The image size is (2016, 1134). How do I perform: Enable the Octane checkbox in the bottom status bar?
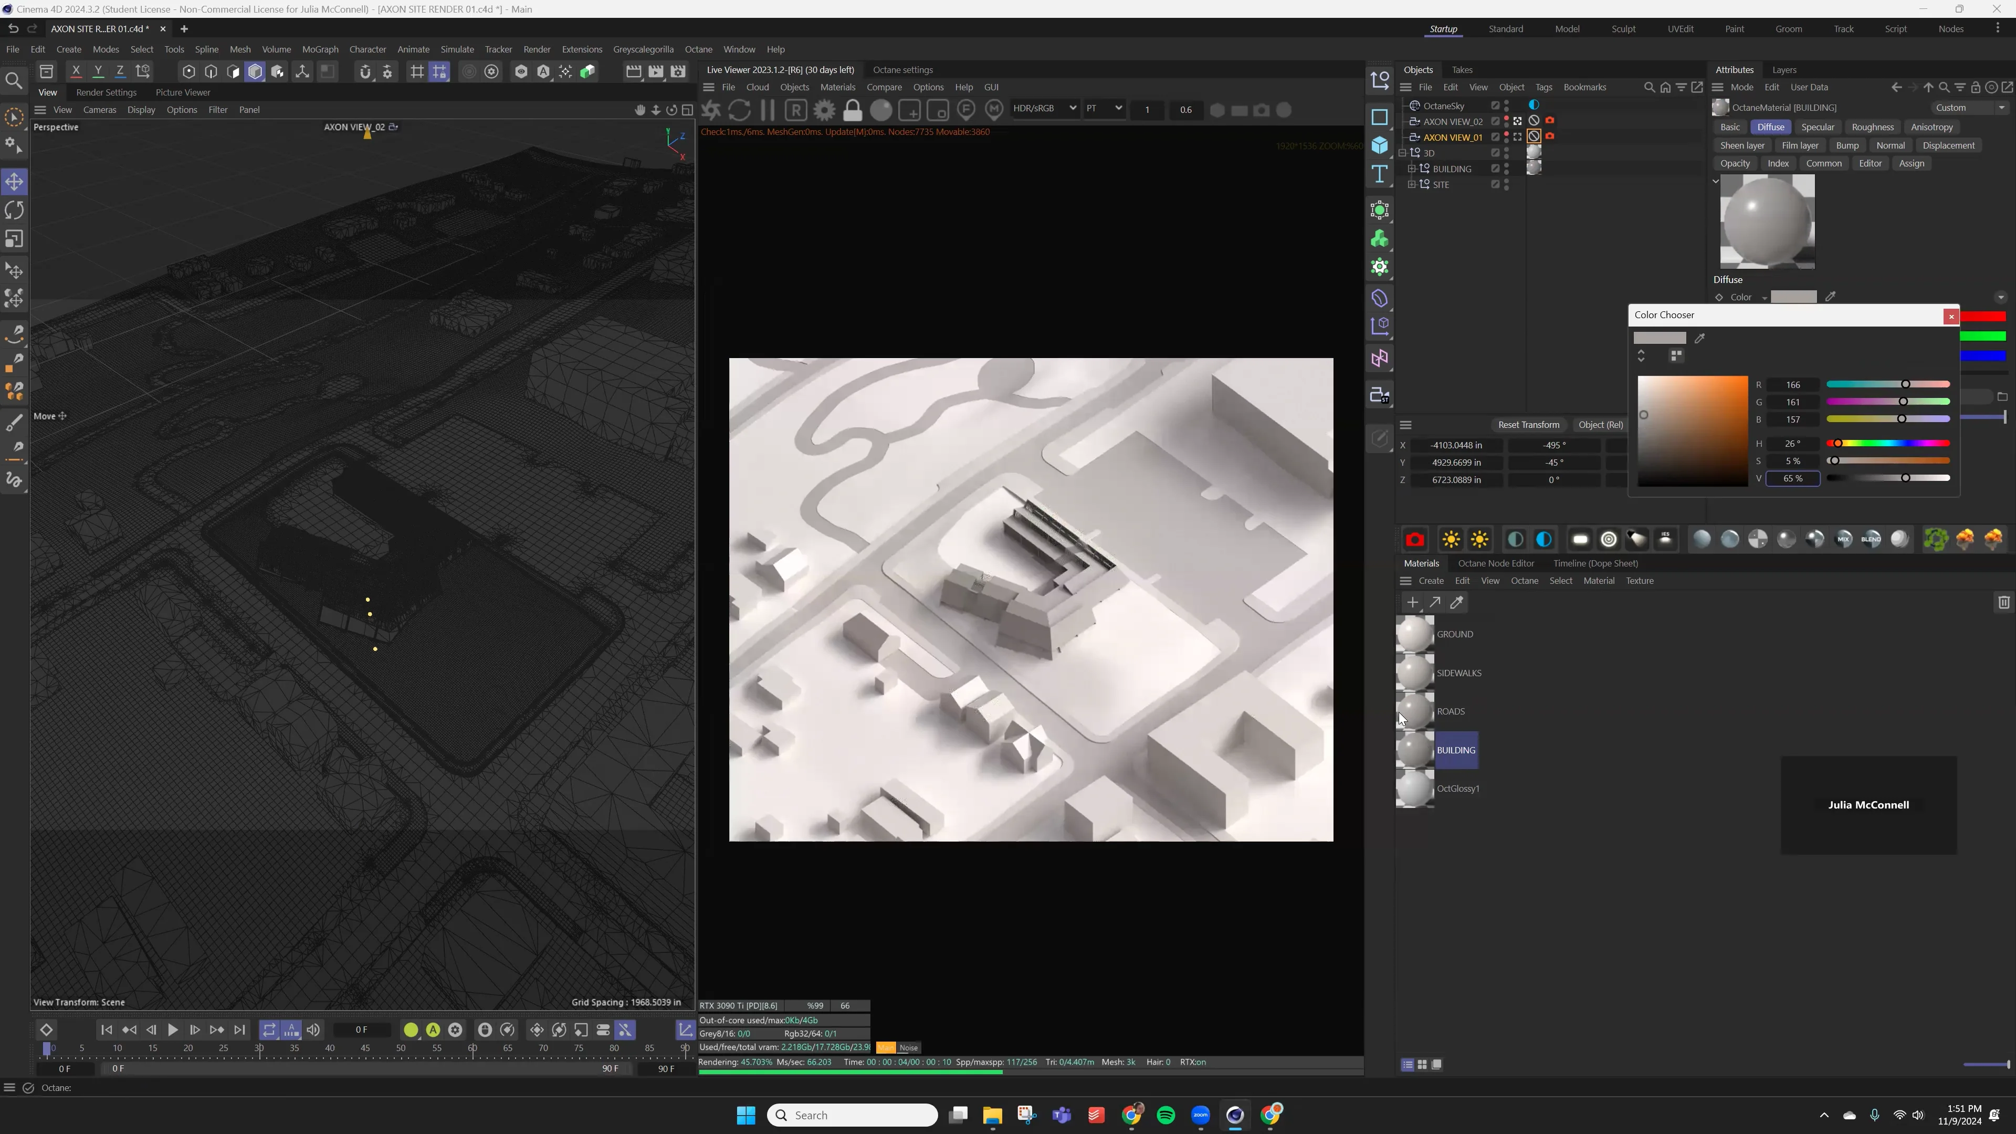click(29, 1088)
